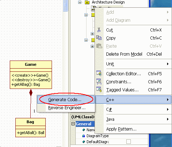This screenshot has width=172, height=147.
Task: Click the Constraints icon in menu
Action: pos(99,82)
